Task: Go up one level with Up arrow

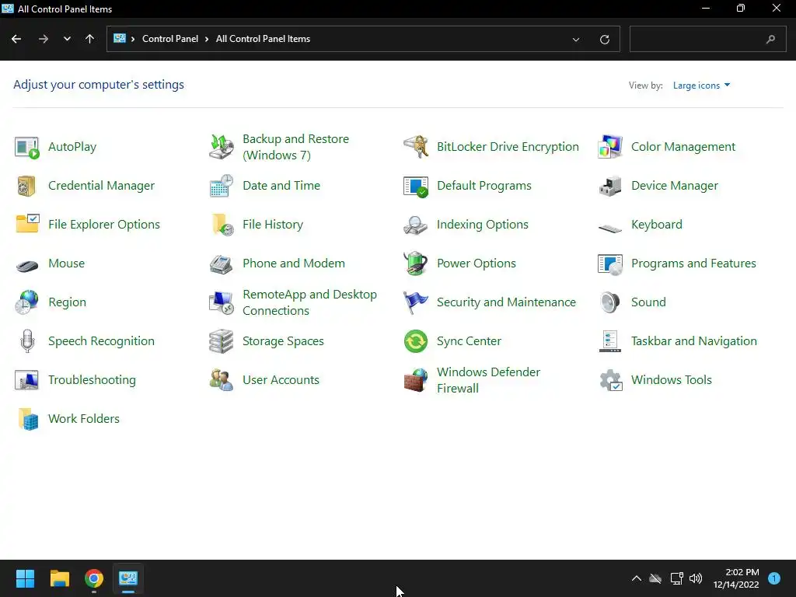Action: [90, 39]
